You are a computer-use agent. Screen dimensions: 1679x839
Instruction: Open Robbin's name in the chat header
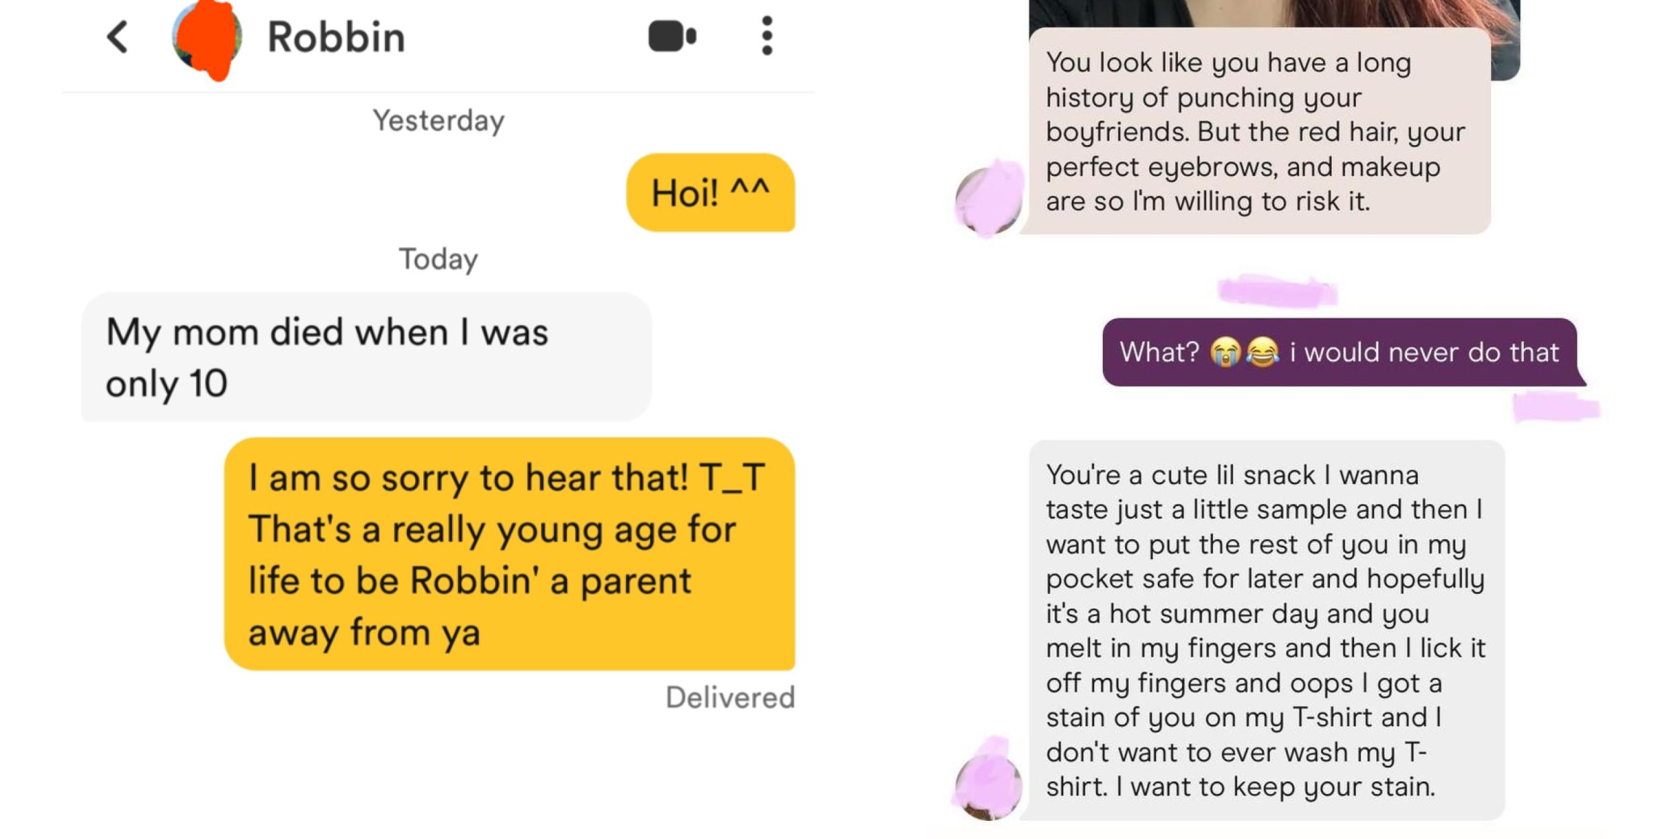click(334, 37)
